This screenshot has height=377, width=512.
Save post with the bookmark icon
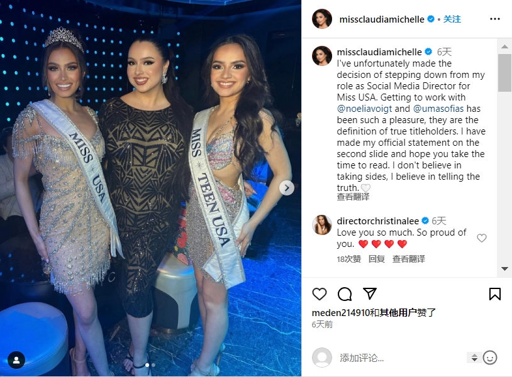[494, 294]
